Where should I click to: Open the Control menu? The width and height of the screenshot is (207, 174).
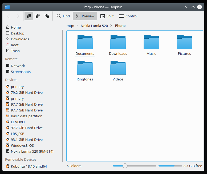tap(128, 16)
